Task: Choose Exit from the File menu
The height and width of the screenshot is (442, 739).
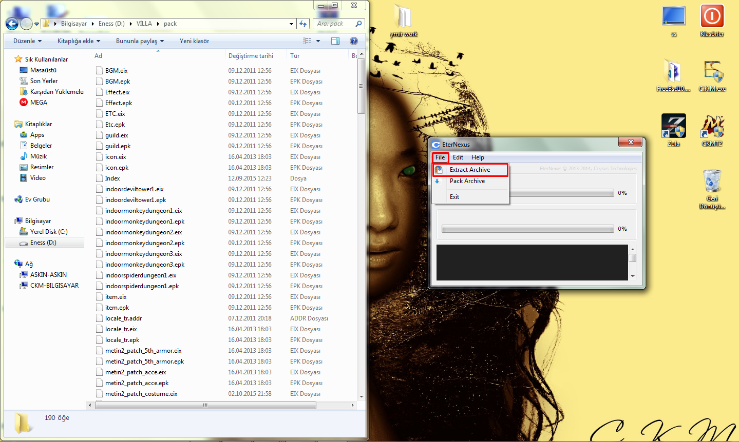Action: click(470, 197)
